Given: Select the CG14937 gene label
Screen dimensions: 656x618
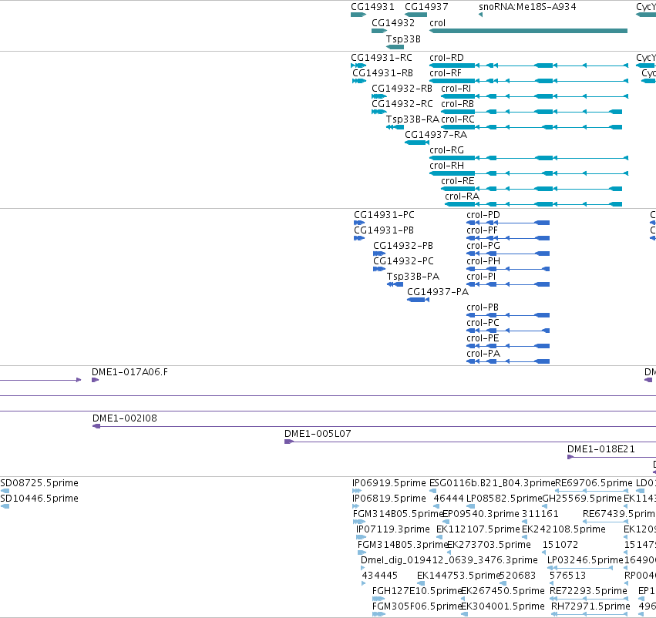Looking at the screenshot, I should tap(426, 7).
